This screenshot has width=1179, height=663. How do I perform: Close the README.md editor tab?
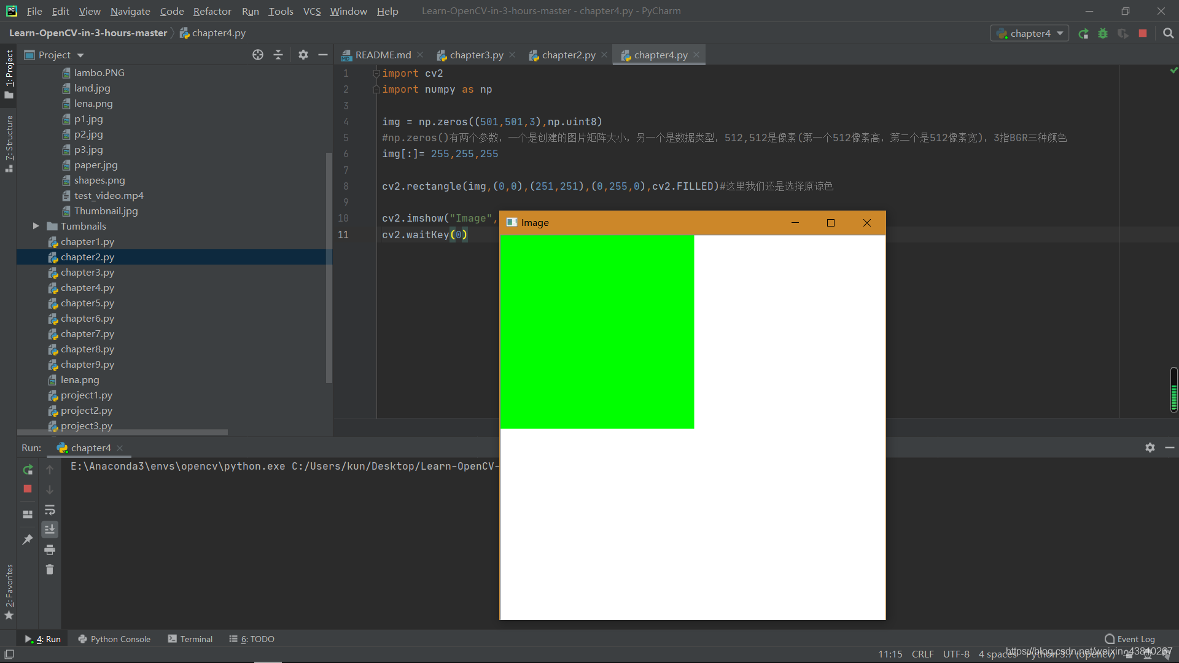420,55
